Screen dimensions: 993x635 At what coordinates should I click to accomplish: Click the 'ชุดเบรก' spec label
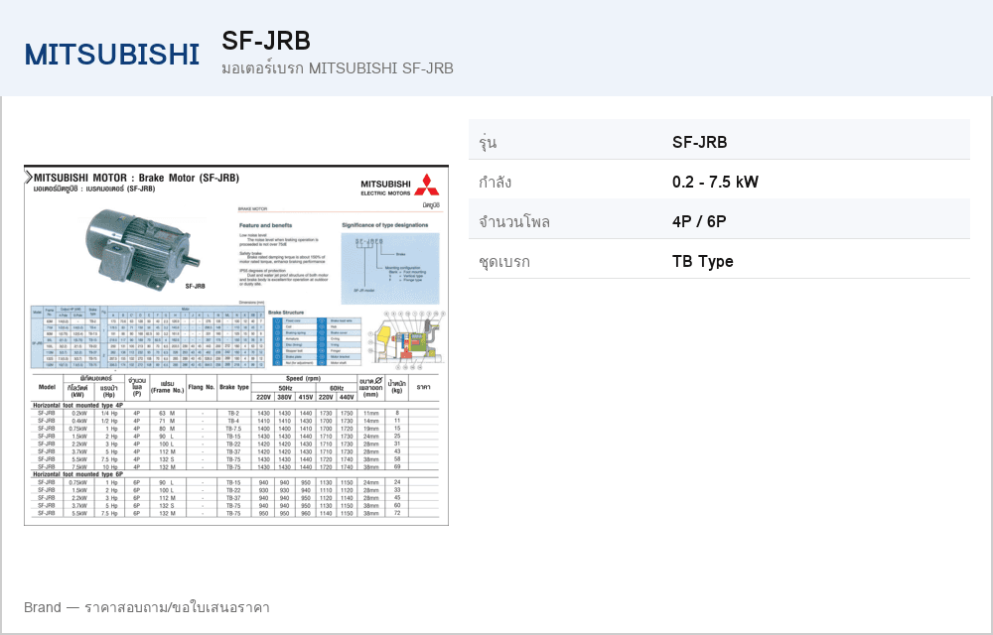pyautogui.click(x=504, y=262)
